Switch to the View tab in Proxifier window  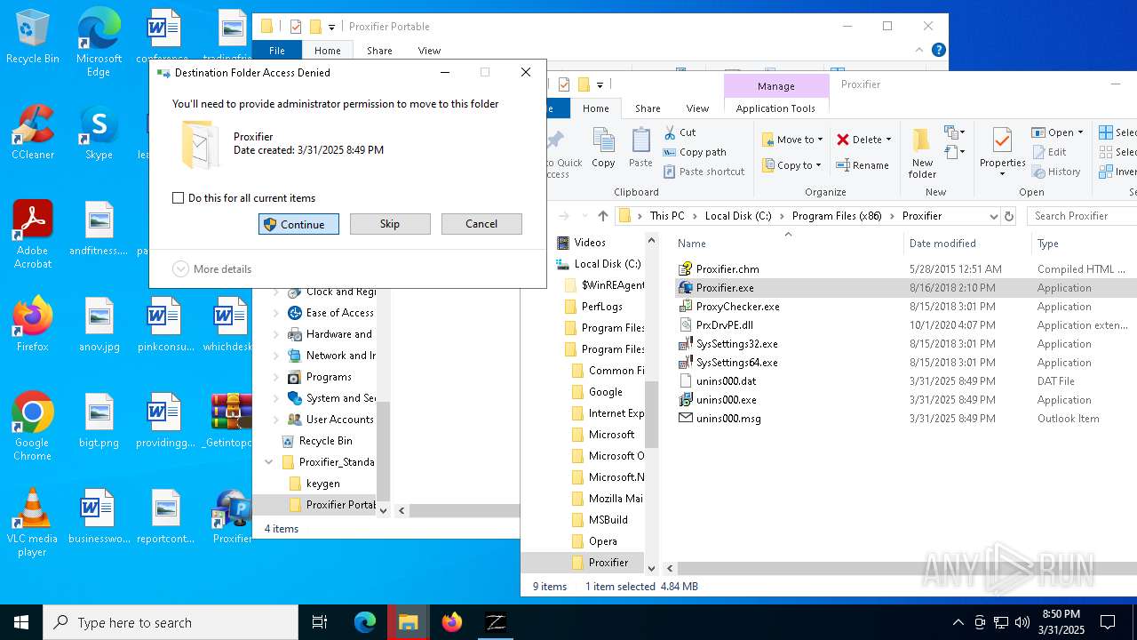[697, 108]
